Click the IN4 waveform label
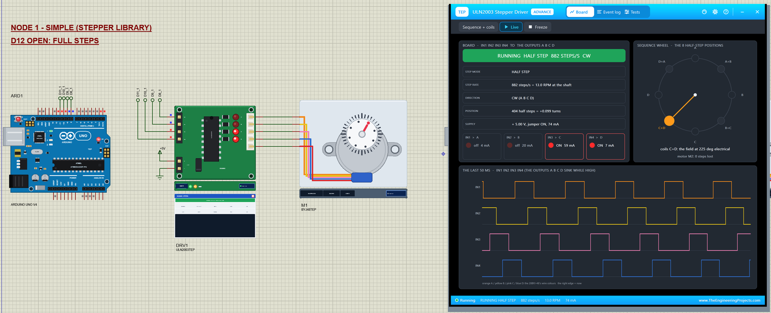 tap(478, 265)
